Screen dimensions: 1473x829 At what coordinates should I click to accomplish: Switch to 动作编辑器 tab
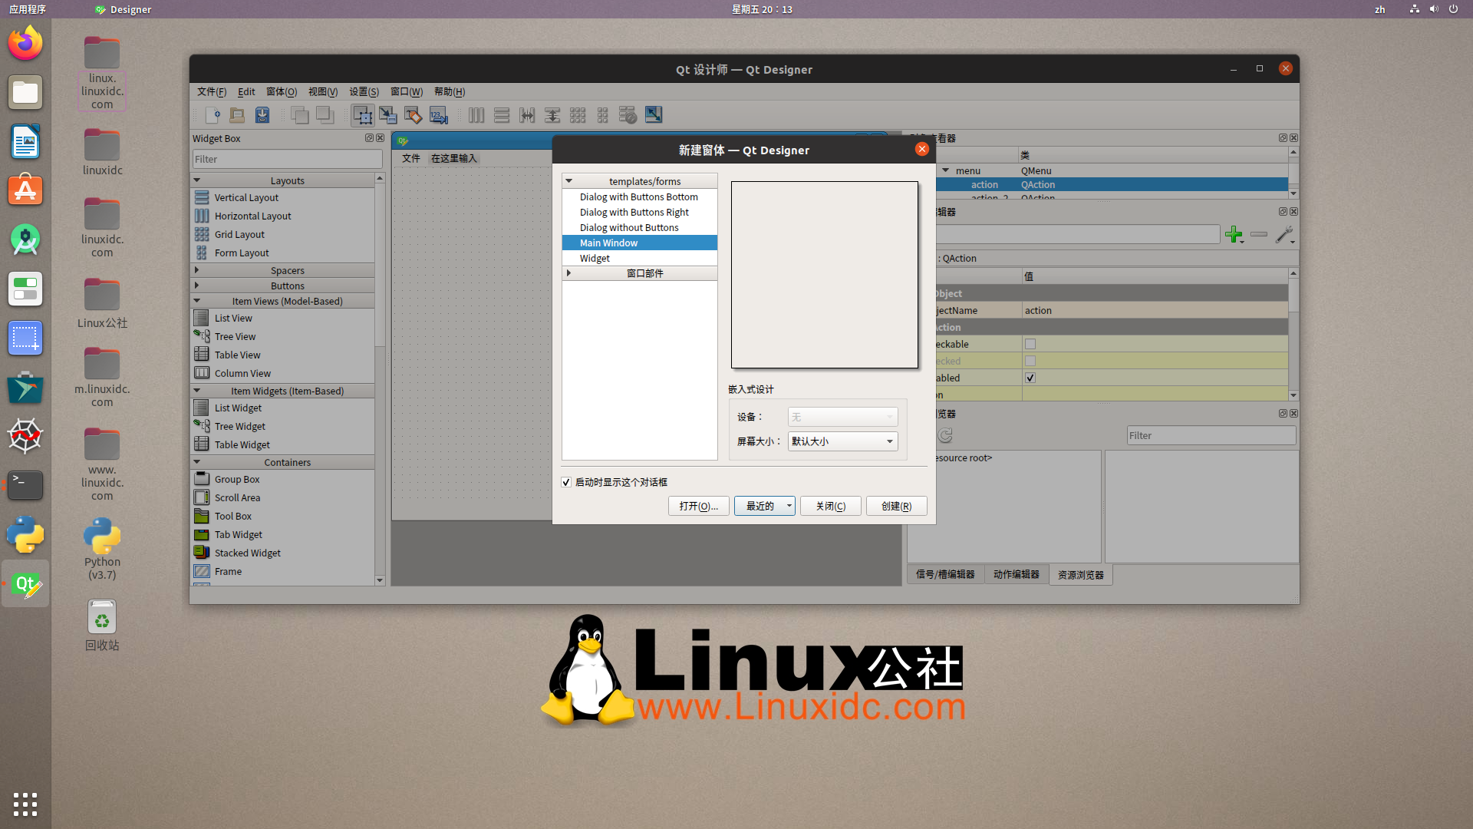[x=1016, y=575]
